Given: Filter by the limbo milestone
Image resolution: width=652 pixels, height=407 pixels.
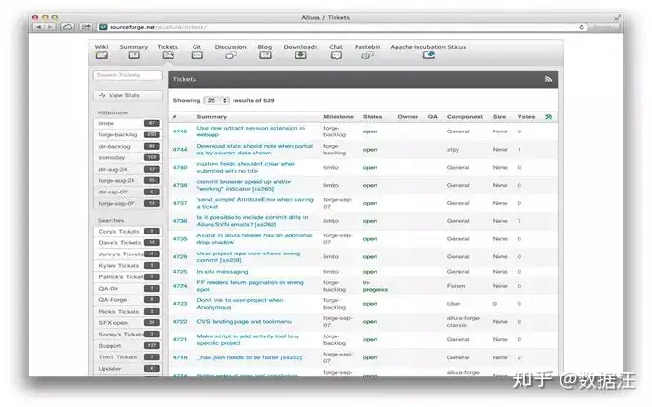Looking at the screenshot, I should pos(128,124).
